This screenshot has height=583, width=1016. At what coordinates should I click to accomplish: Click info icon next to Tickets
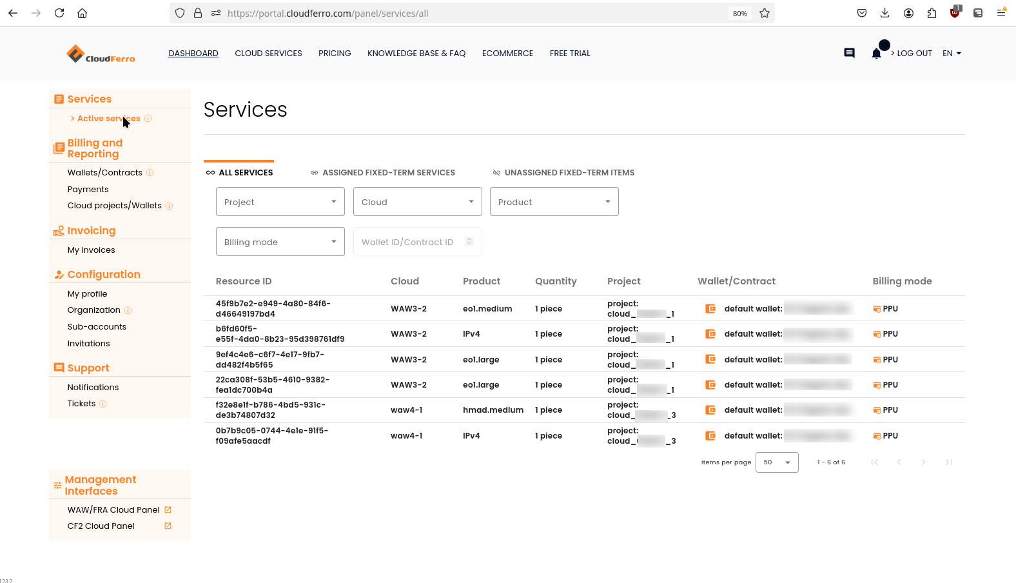(103, 404)
